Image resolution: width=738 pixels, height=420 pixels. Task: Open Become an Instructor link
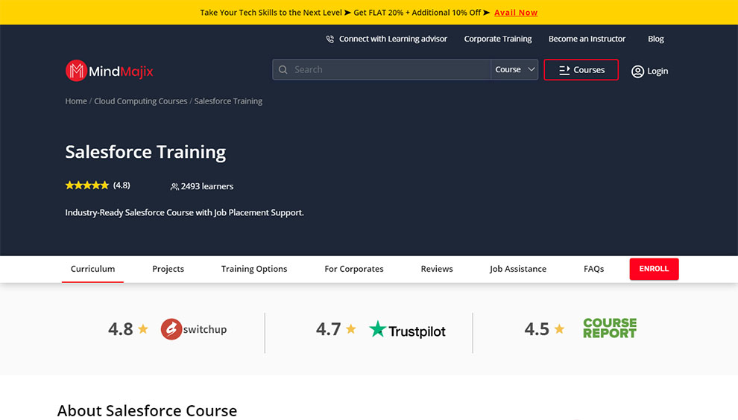(587, 39)
